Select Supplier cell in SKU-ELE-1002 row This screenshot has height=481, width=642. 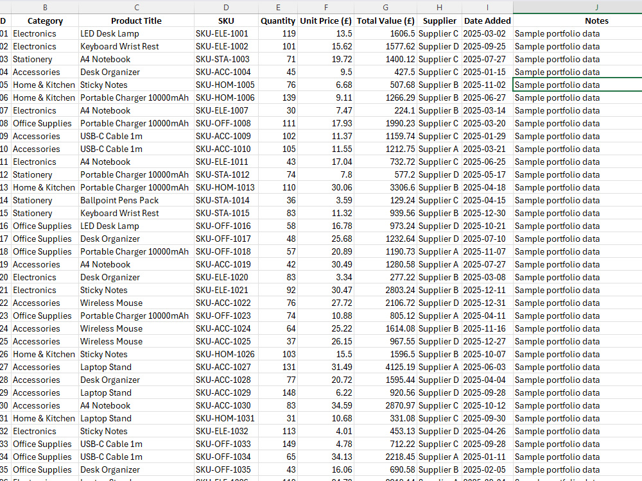[439, 46]
